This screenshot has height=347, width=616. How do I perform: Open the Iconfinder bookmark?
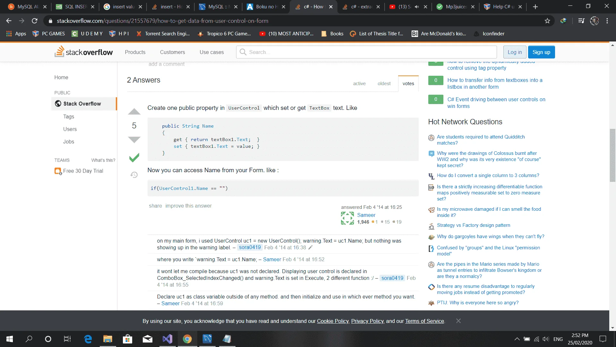click(x=489, y=33)
